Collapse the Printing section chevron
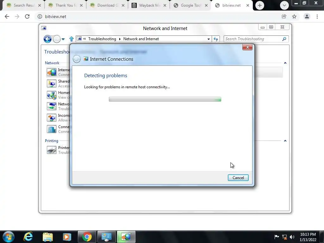324x243 pixels. pyautogui.click(x=285, y=141)
